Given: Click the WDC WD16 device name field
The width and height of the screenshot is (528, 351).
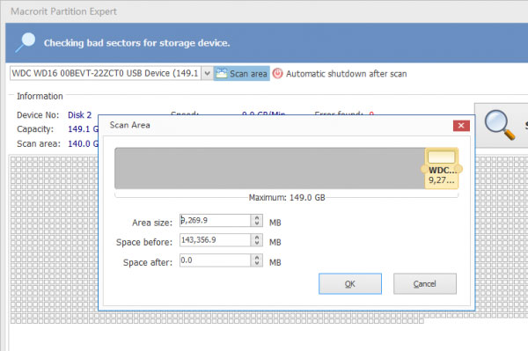Looking at the screenshot, I should point(106,73).
